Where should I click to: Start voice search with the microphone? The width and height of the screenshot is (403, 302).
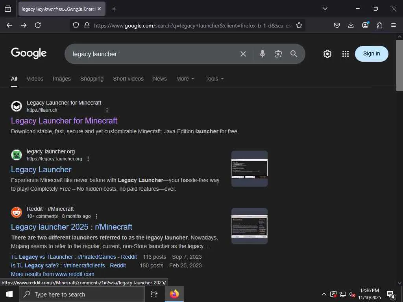tap(263, 53)
